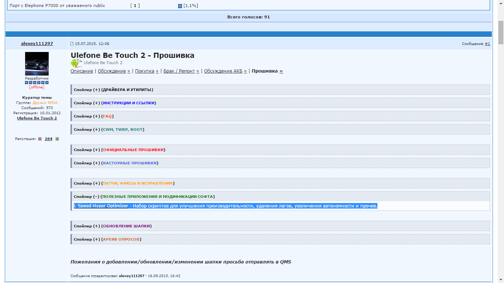Screen dimensions: 504x283
Task: Expand the ИНСТРУКЦИИ И ССЫЛКИ spoiler
Action: tap(280, 103)
